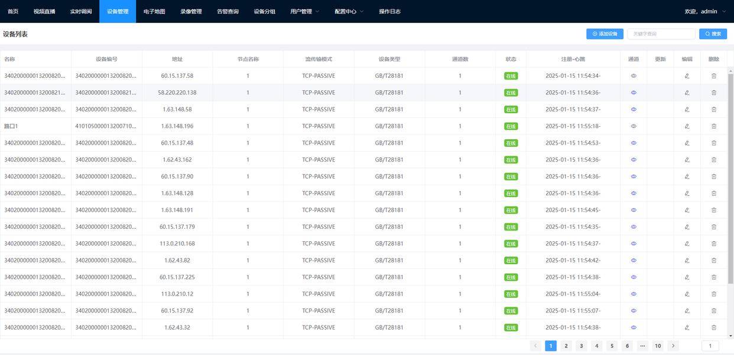The width and height of the screenshot is (734, 355).
Task: Click edit icon for device 60.15.137.58
Action: point(687,76)
